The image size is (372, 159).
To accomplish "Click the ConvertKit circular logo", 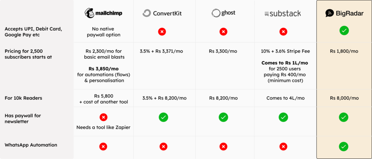I will click(147, 13).
